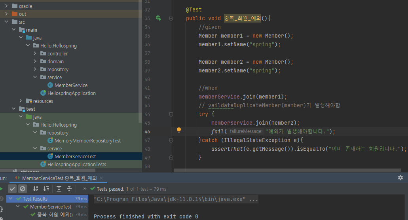This screenshot has height=220, width=408.
Task: Click the orange out folder icon
Action: tap(15, 14)
